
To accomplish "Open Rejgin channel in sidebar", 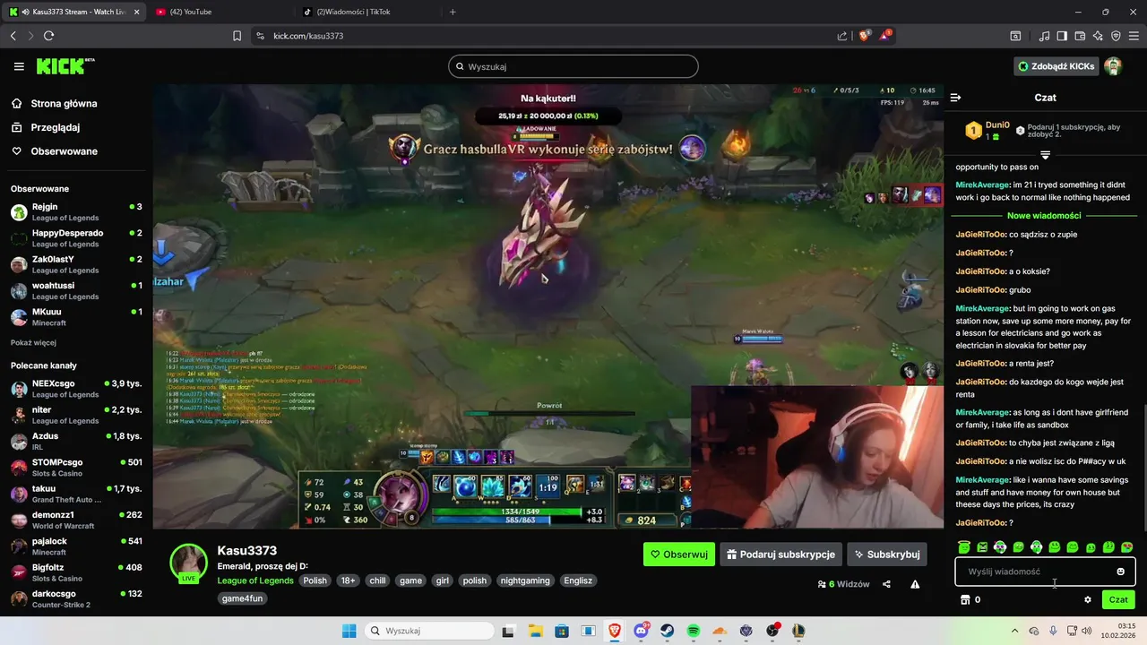I will (x=76, y=212).
